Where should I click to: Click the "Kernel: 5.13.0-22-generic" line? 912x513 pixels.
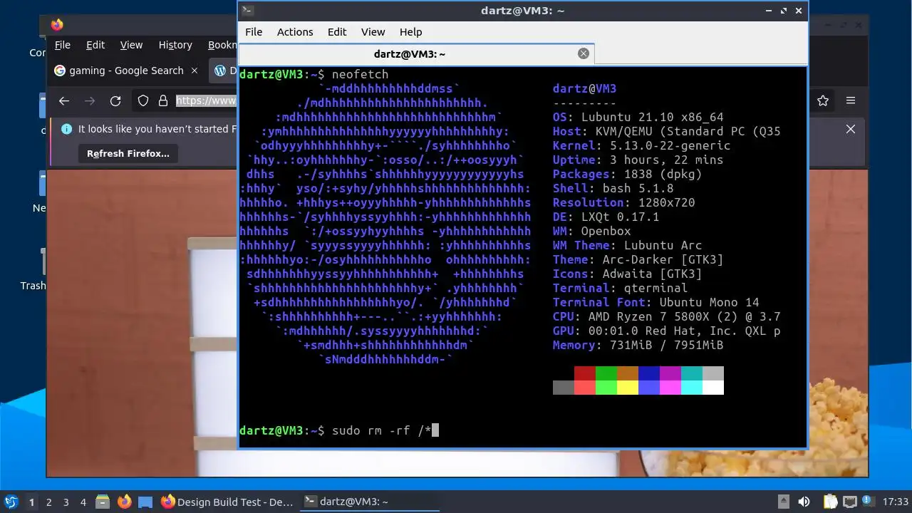coord(641,145)
